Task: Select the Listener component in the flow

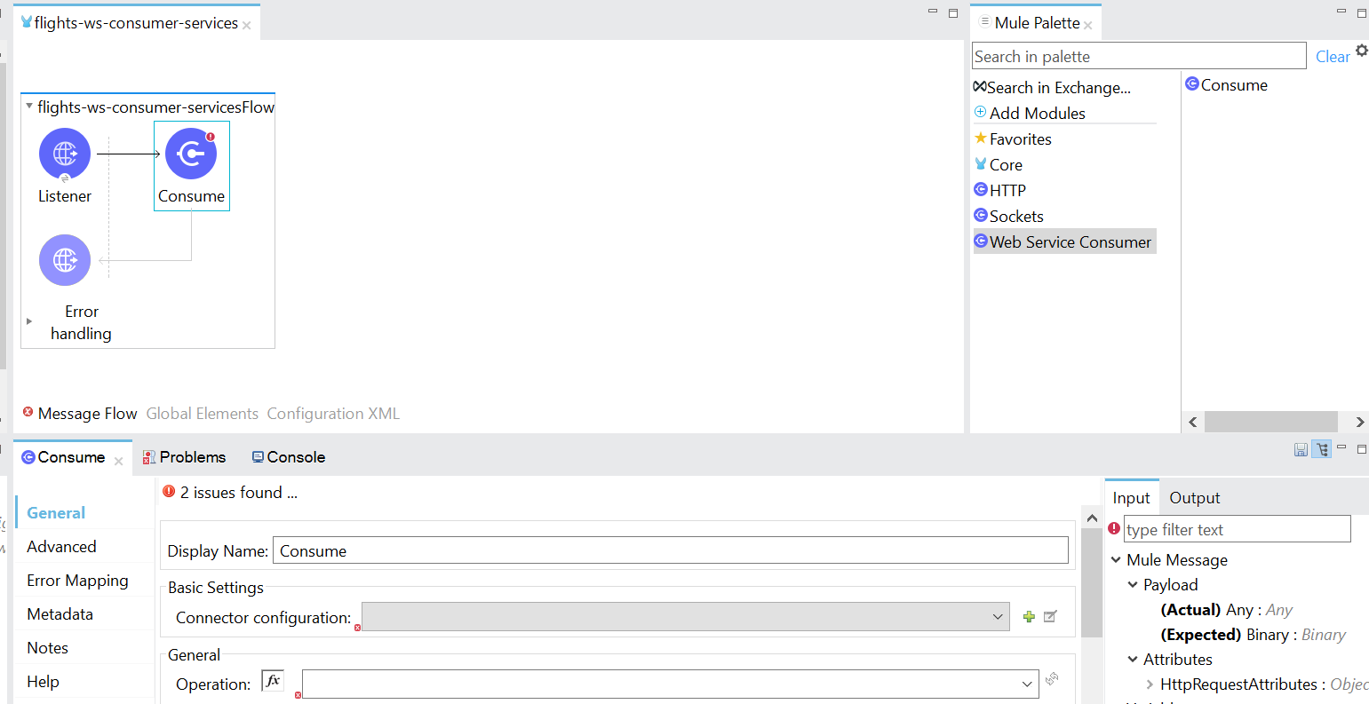Action: [64, 153]
